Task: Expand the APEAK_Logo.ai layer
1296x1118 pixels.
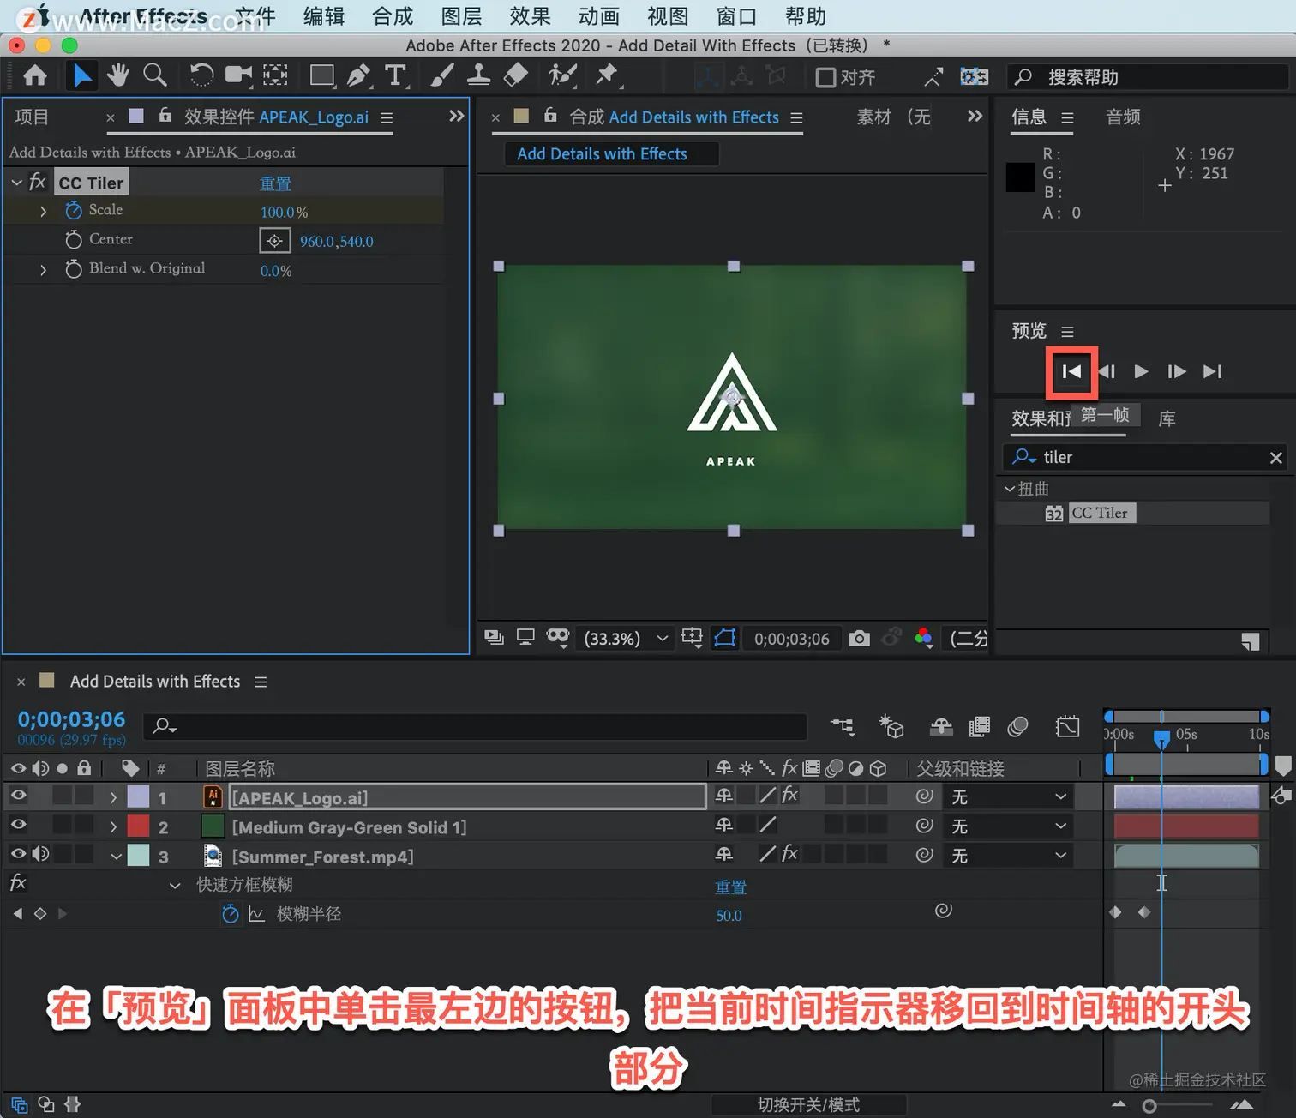Action: 113,797
